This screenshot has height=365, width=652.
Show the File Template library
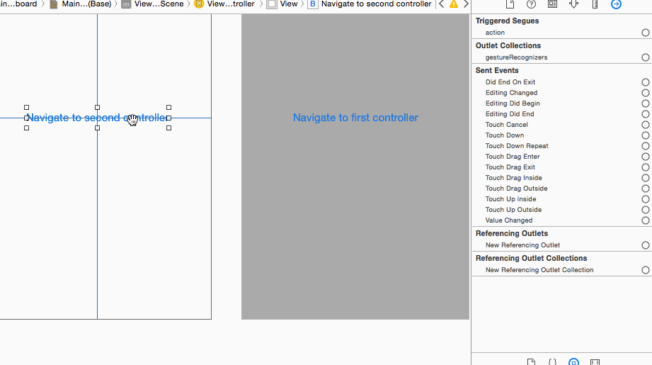point(531,361)
